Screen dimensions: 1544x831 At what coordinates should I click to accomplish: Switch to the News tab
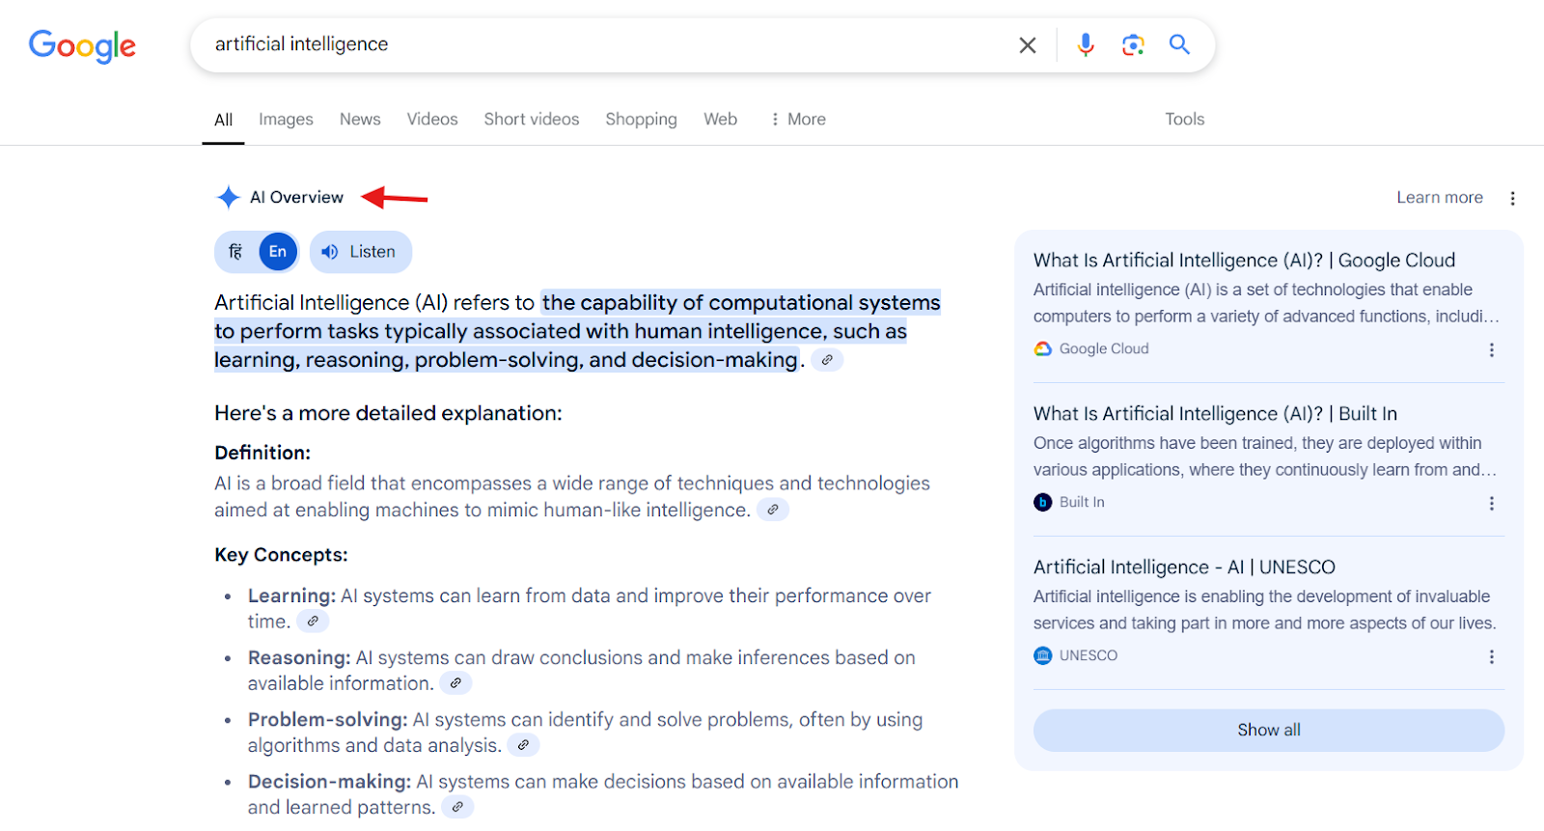click(360, 119)
